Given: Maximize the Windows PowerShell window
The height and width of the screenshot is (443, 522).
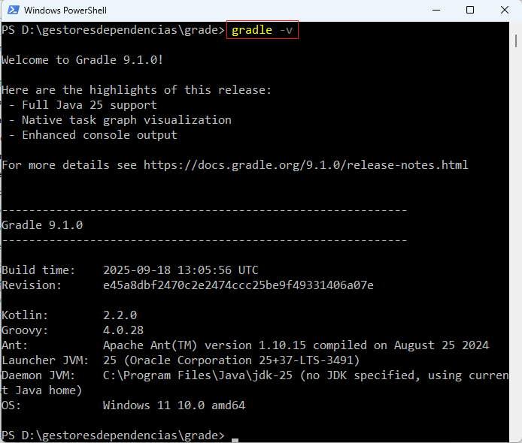Looking at the screenshot, I should click(x=470, y=11).
